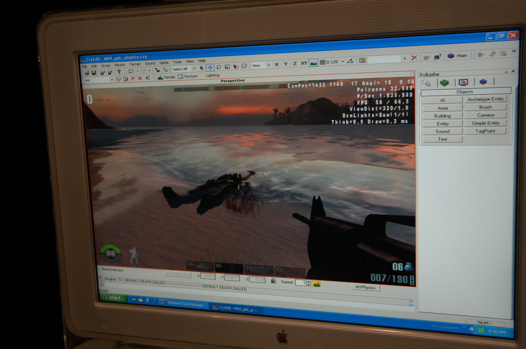
Task: Open the Sound menu
Action: [150, 64]
